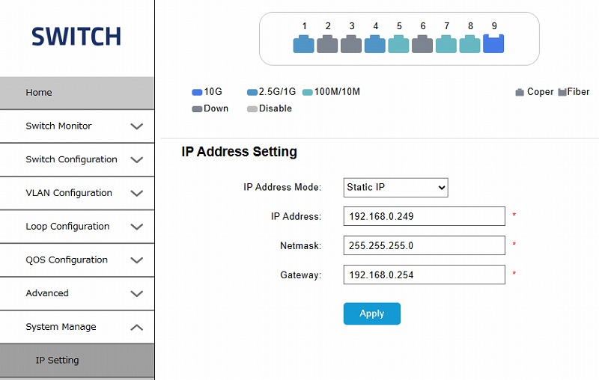
Task: Click port 5 icon in port panel
Action: tap(399, 44)
